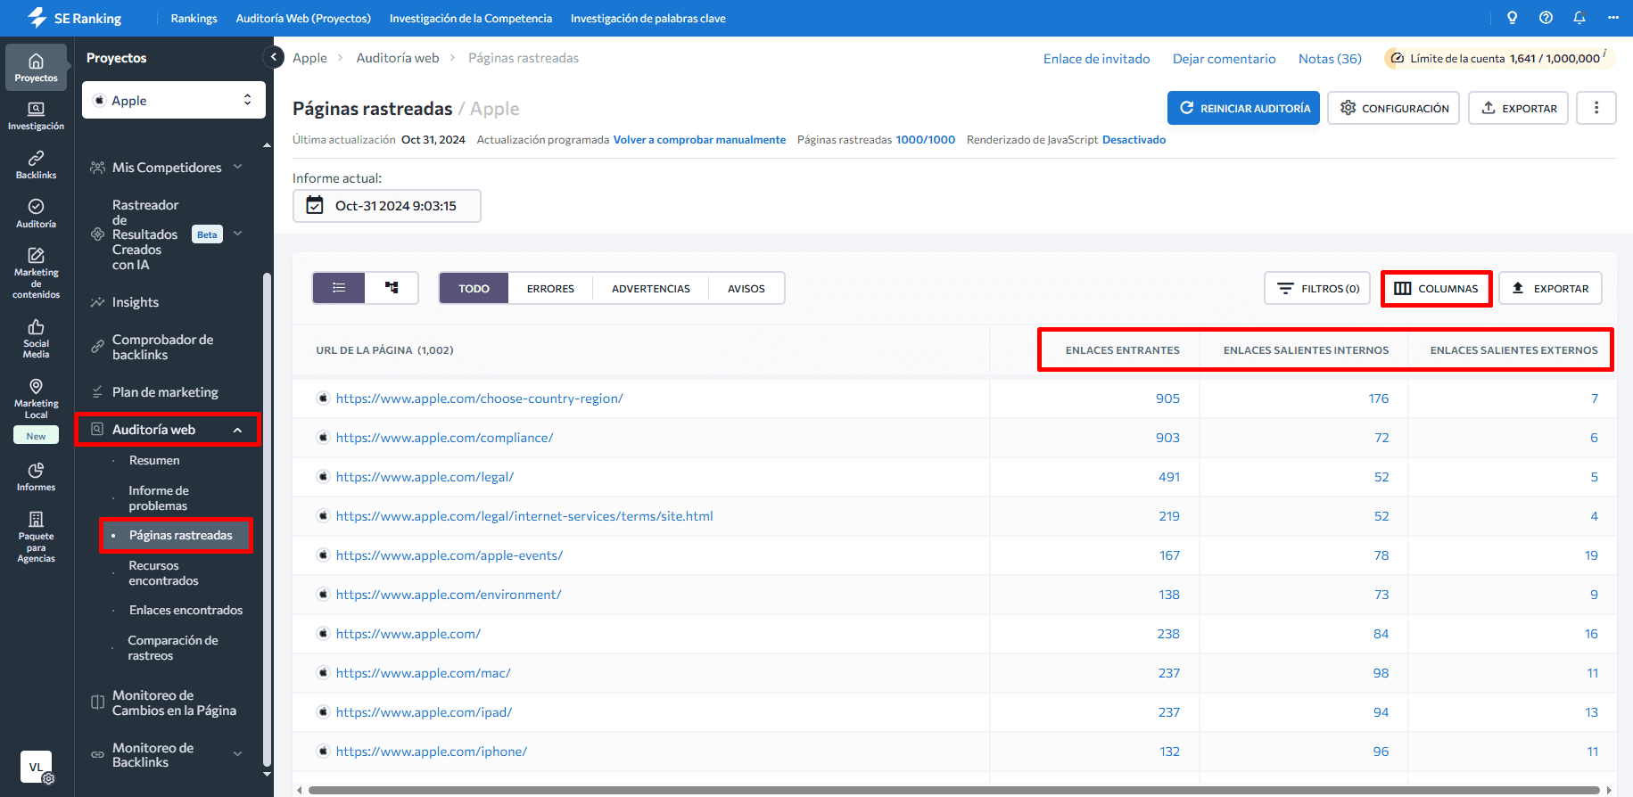1633x797 pixels.
Task: Click the Configuración button
Action: [1393, 108]
